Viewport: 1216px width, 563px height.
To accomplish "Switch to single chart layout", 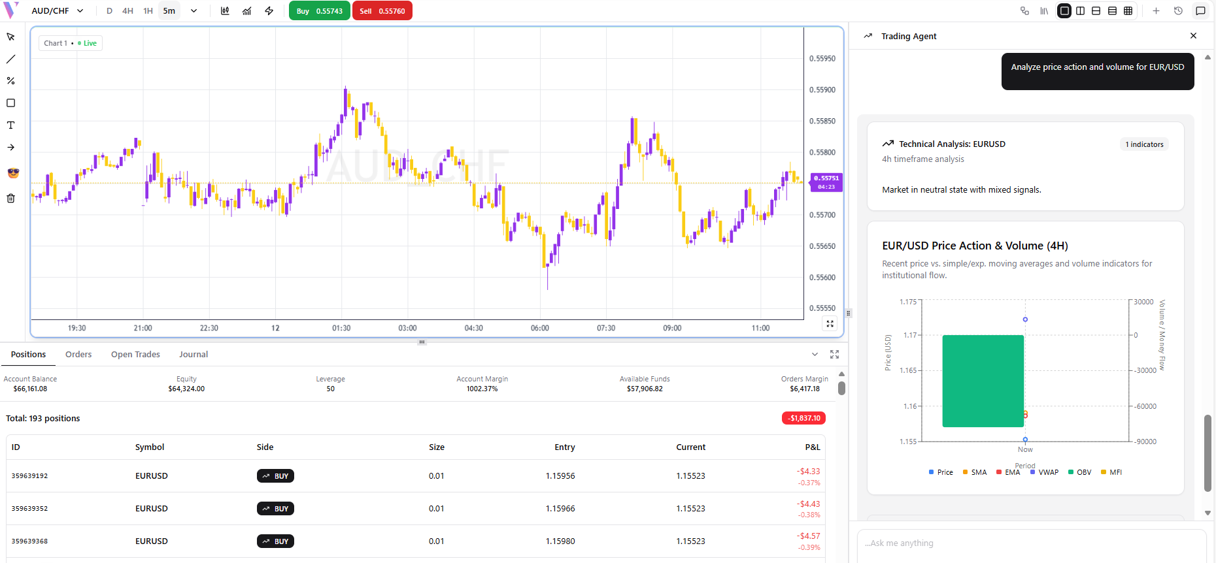I will pos(1064,11).
